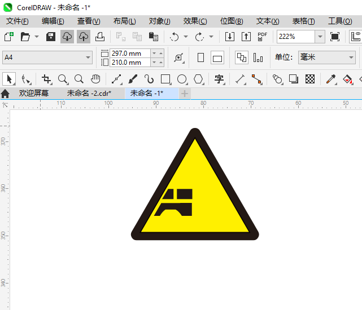This screenshot has height=310, width=362.
Task: Open the Undo history dropdown arrow
Action: pyautogui.click(x=186, y=37)
